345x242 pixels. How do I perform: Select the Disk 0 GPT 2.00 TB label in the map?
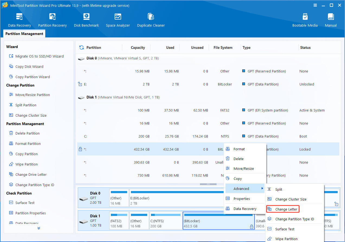[93, 198]
